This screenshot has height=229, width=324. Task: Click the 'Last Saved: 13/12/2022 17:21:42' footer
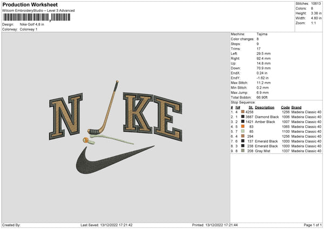pyautogui.click(x=106, y=225)
